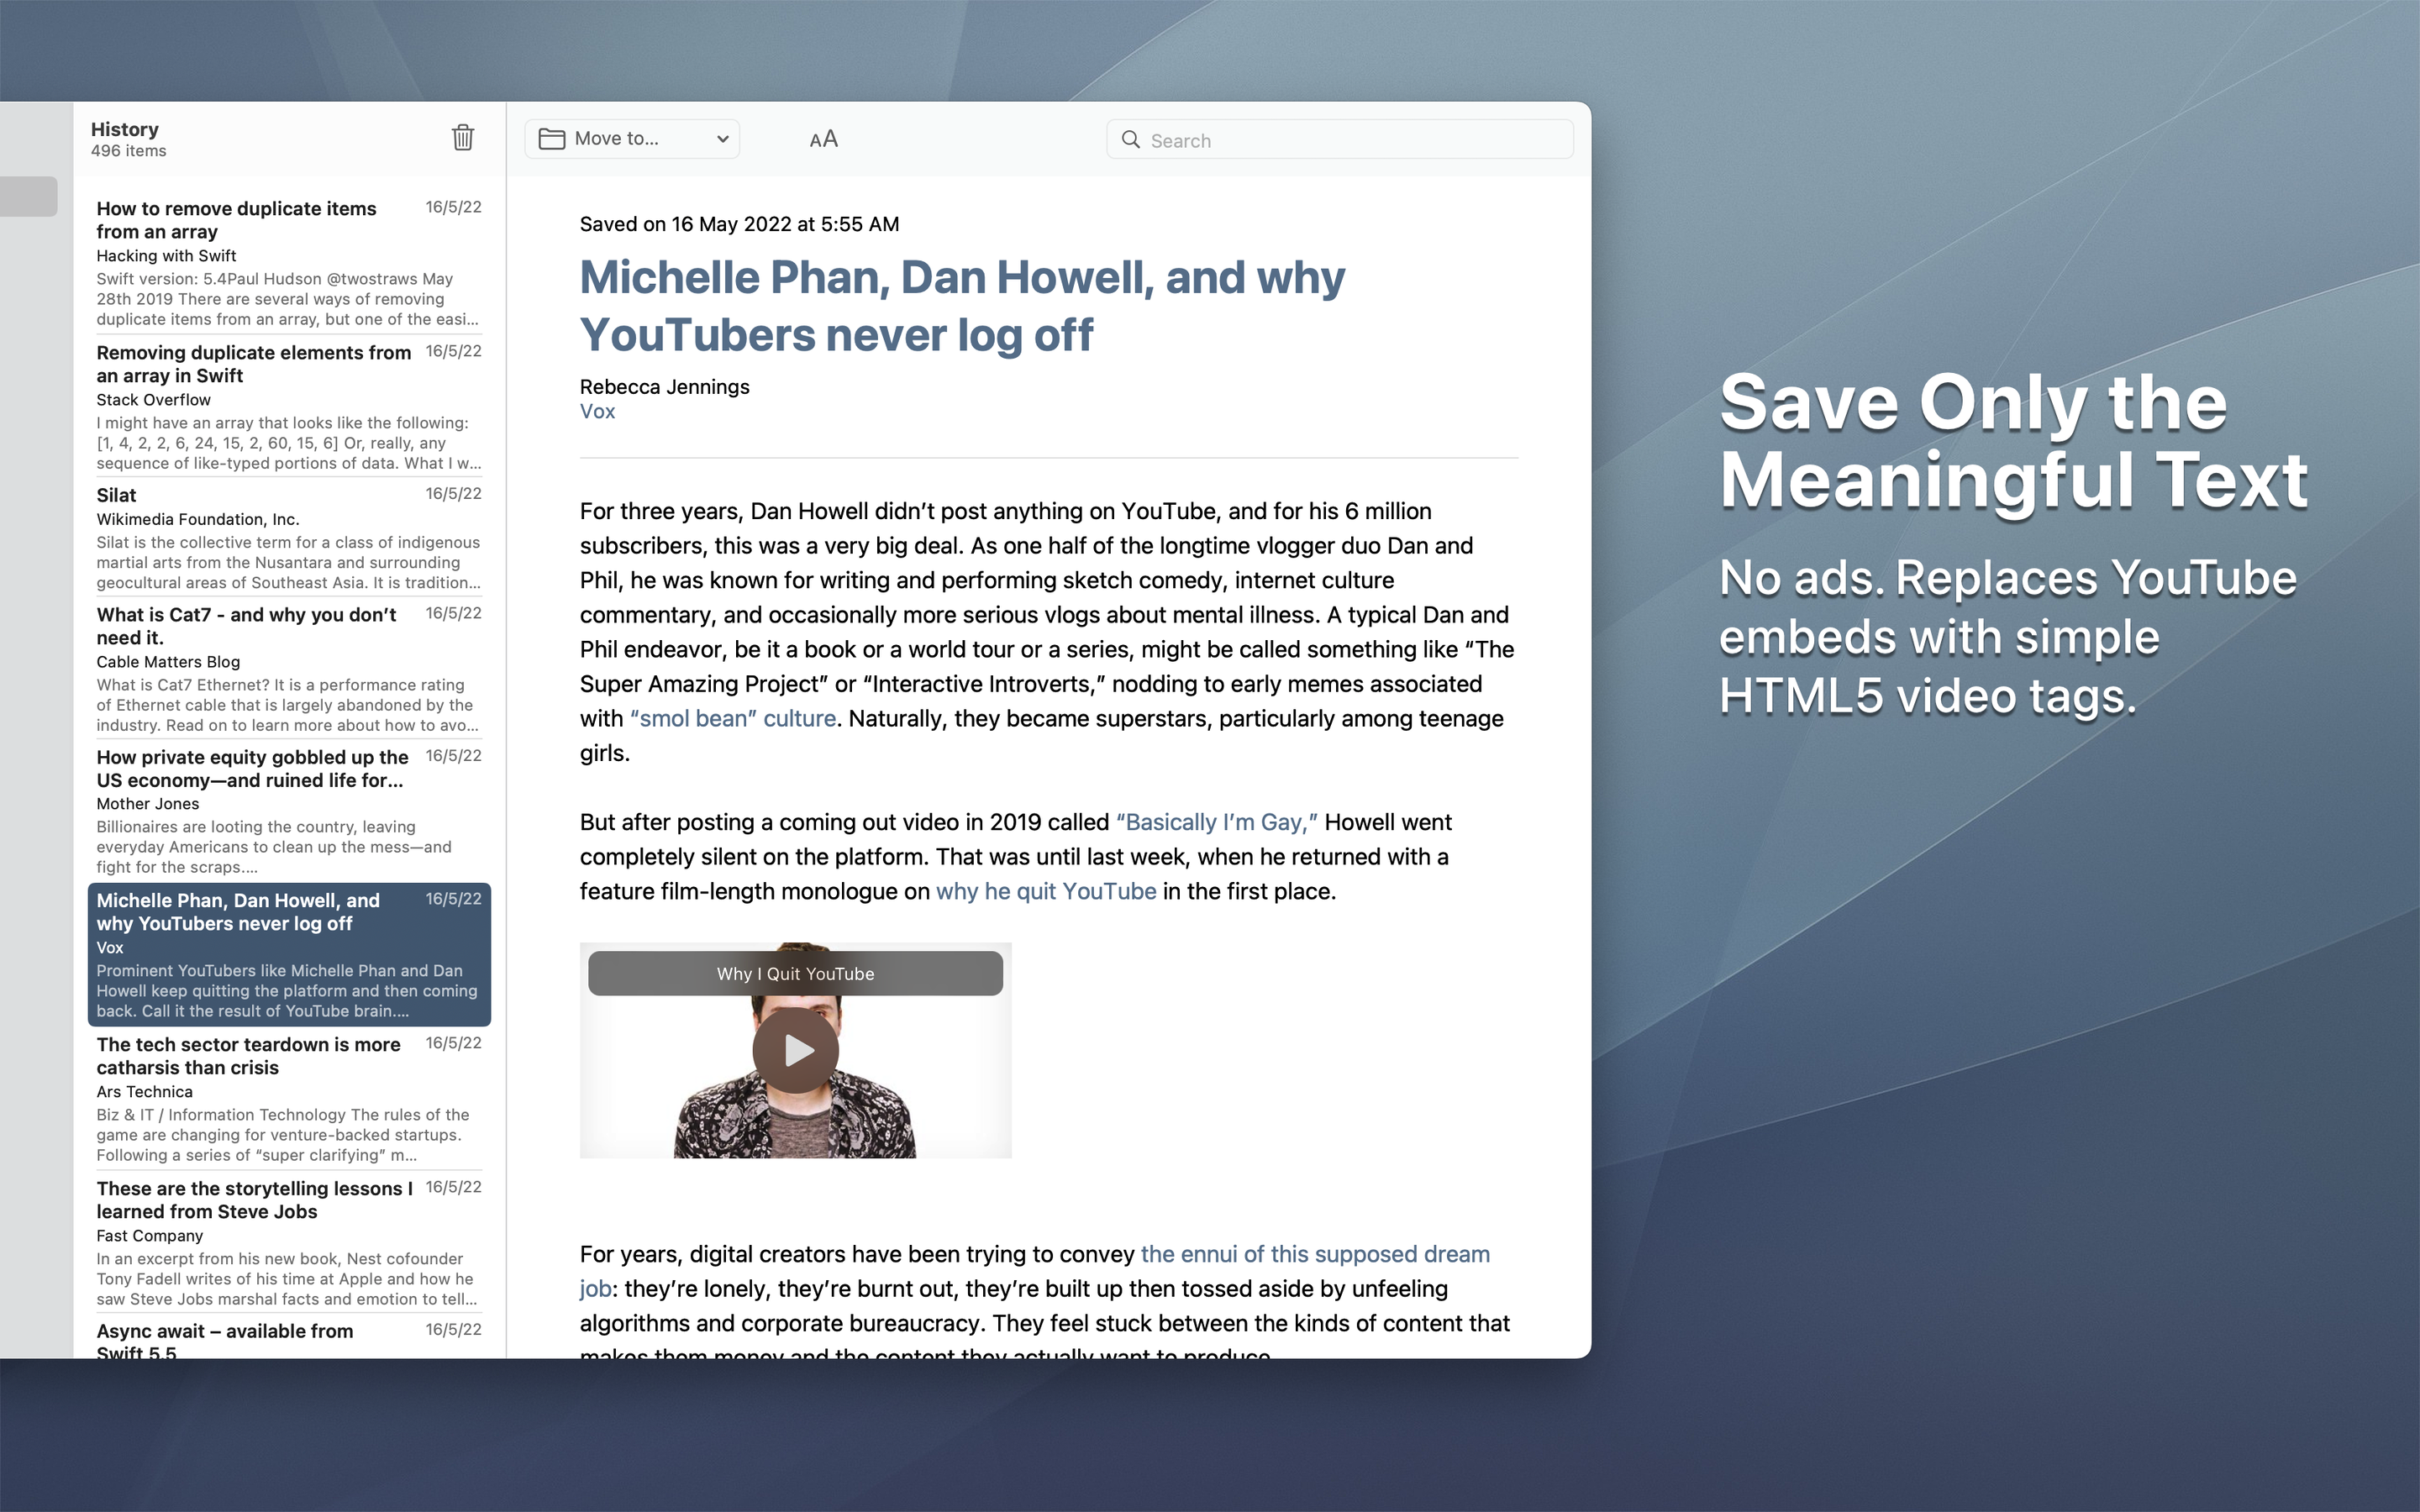Click the Why I Quit YouTube video title

pyautogui.click(x=795, y=973)
